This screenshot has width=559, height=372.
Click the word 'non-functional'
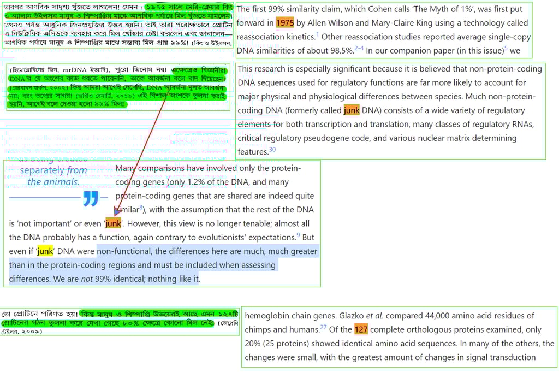[123, 251]
